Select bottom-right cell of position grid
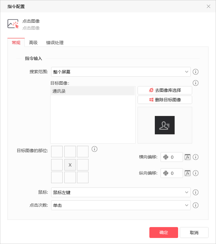This screenshot has height=244, width=216. [x=83, y=177]
